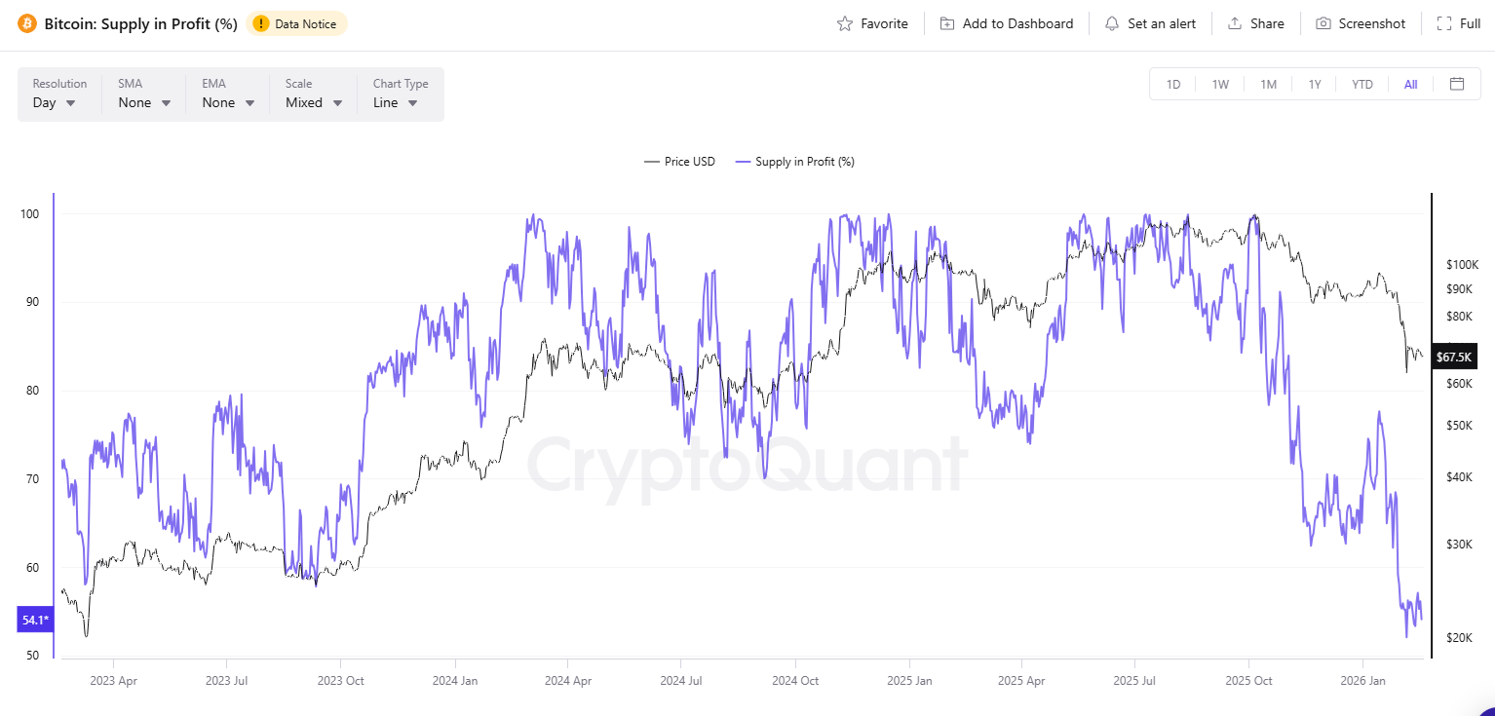Click the Add to Dashboard icon
The width and height of the screenshot is (1495, 716).
click(946, 22)
